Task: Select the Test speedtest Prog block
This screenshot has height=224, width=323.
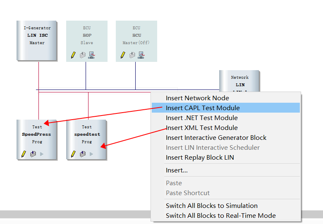Action: pos(86,139)
